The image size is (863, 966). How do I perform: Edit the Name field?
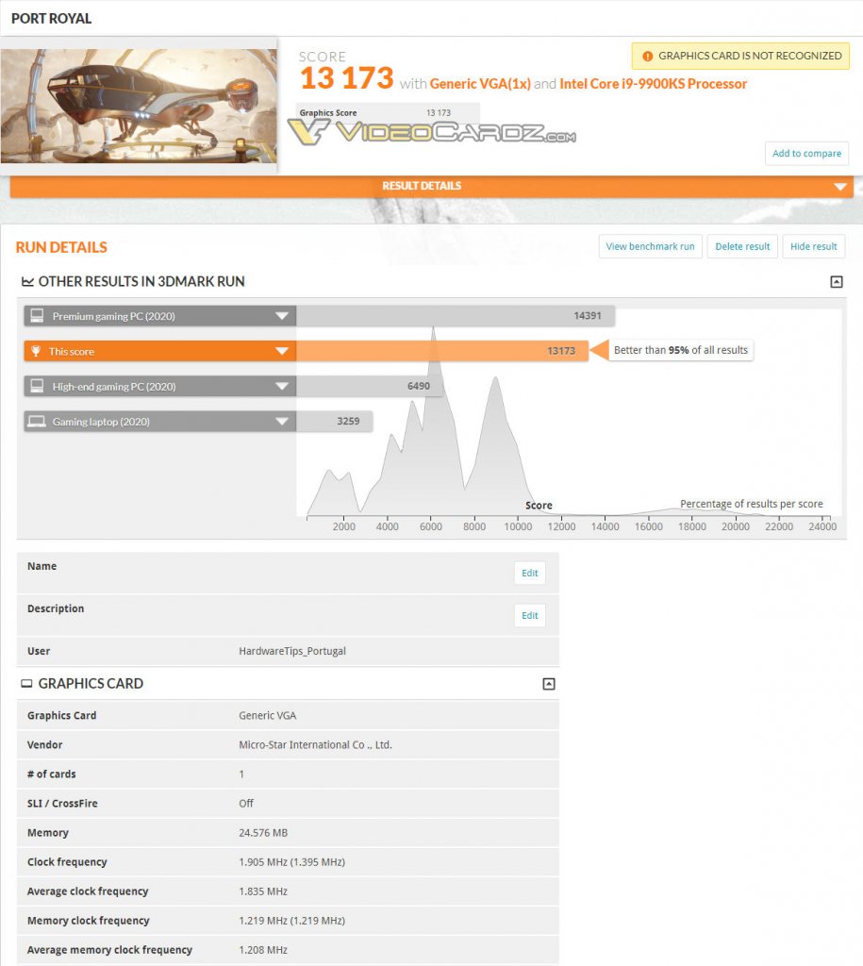click(x=530, y=573)
